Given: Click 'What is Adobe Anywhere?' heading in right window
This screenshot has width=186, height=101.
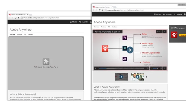Looking at the screenshot, I should point(107,87).
